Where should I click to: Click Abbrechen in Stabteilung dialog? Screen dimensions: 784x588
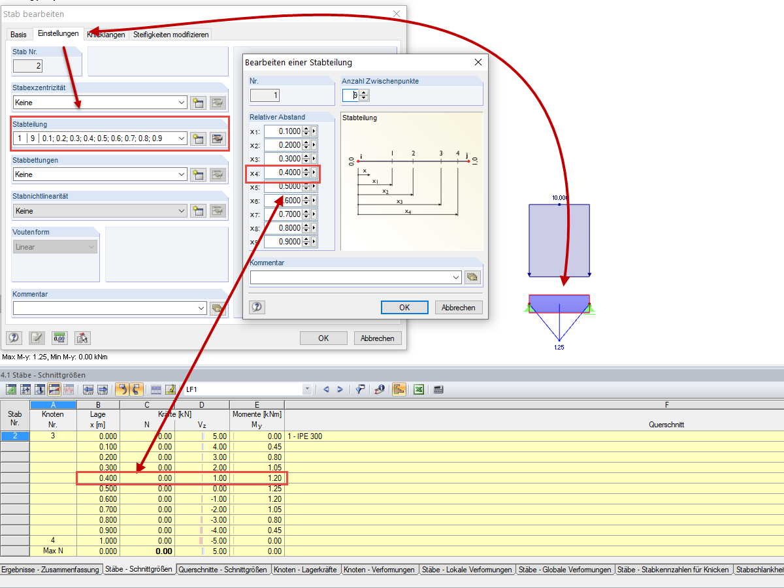pos(459,307)
